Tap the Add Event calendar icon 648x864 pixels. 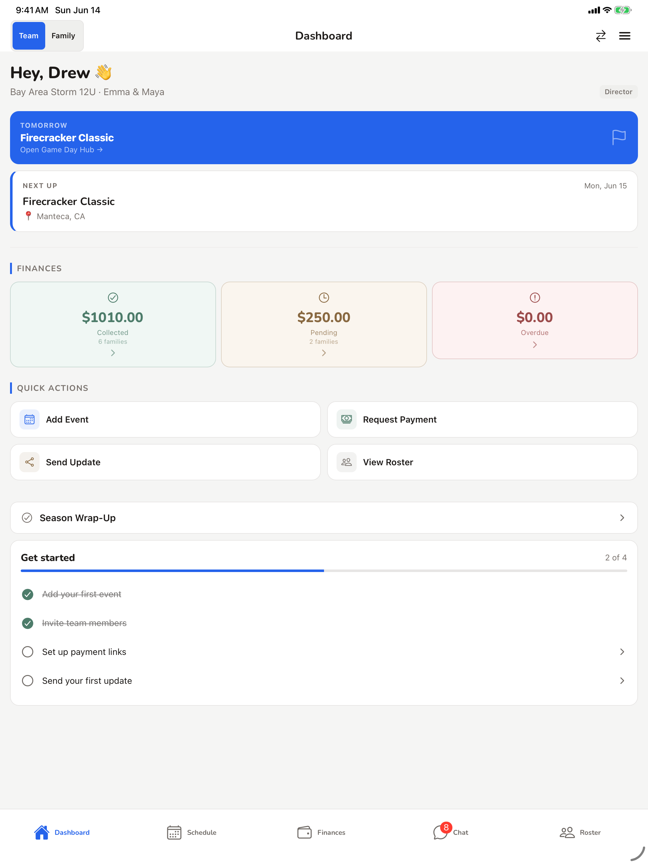[x=29, y=419]
